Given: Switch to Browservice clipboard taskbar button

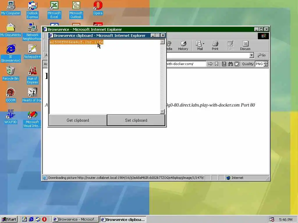Looking at the screenshot, I should 123,220.
